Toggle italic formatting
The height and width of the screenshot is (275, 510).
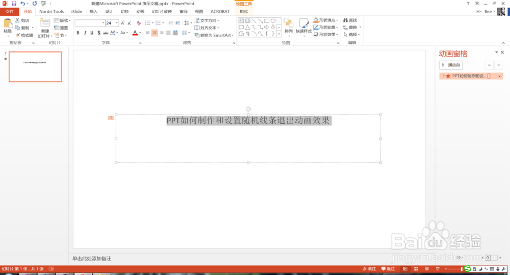tap(85, 33)
